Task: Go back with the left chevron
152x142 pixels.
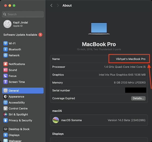Action: tap(51, 5)
